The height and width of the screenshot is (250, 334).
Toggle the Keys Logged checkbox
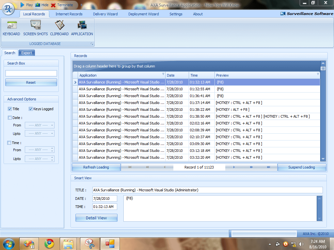[x=31, y=109]
